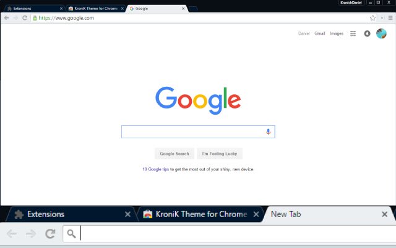Screen dimensions: 396x248
Task: Click the enlarged omnibox field
Action: click(230, 234)
